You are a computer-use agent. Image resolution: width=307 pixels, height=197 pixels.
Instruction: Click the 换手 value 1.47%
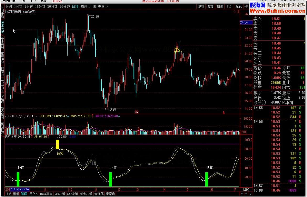(276, 93)
